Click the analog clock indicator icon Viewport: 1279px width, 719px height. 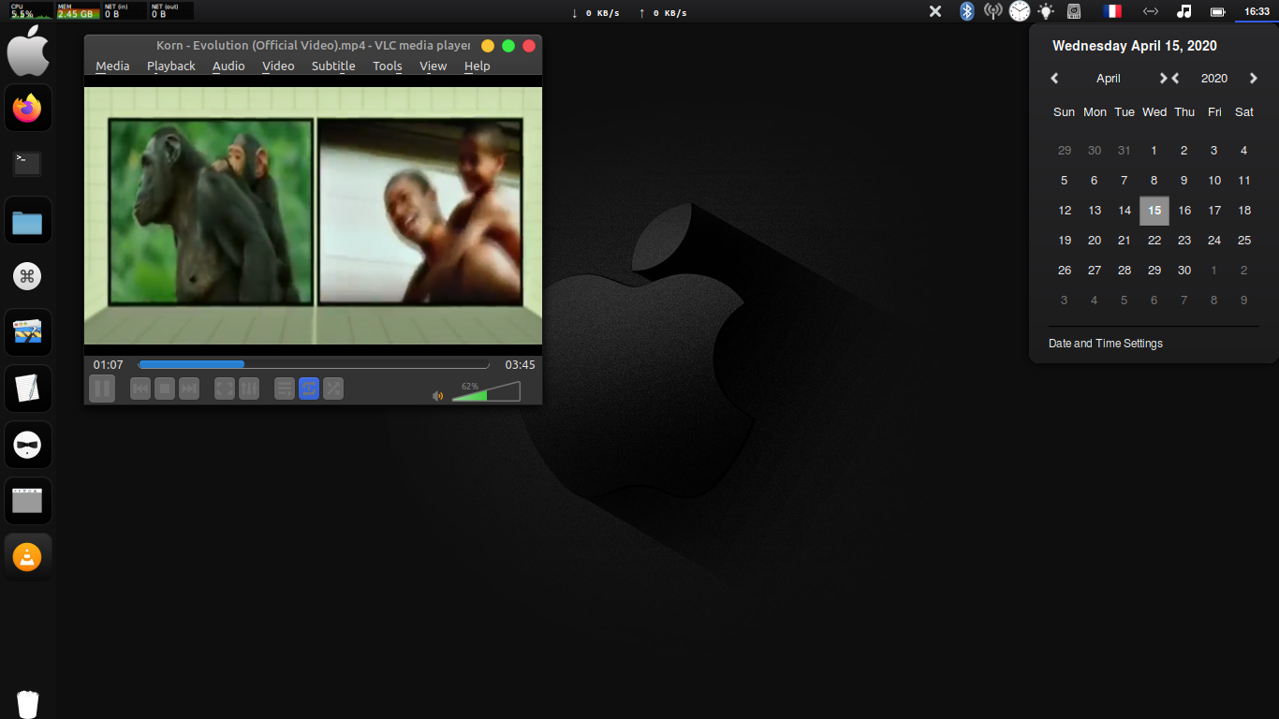point(1020,11)
